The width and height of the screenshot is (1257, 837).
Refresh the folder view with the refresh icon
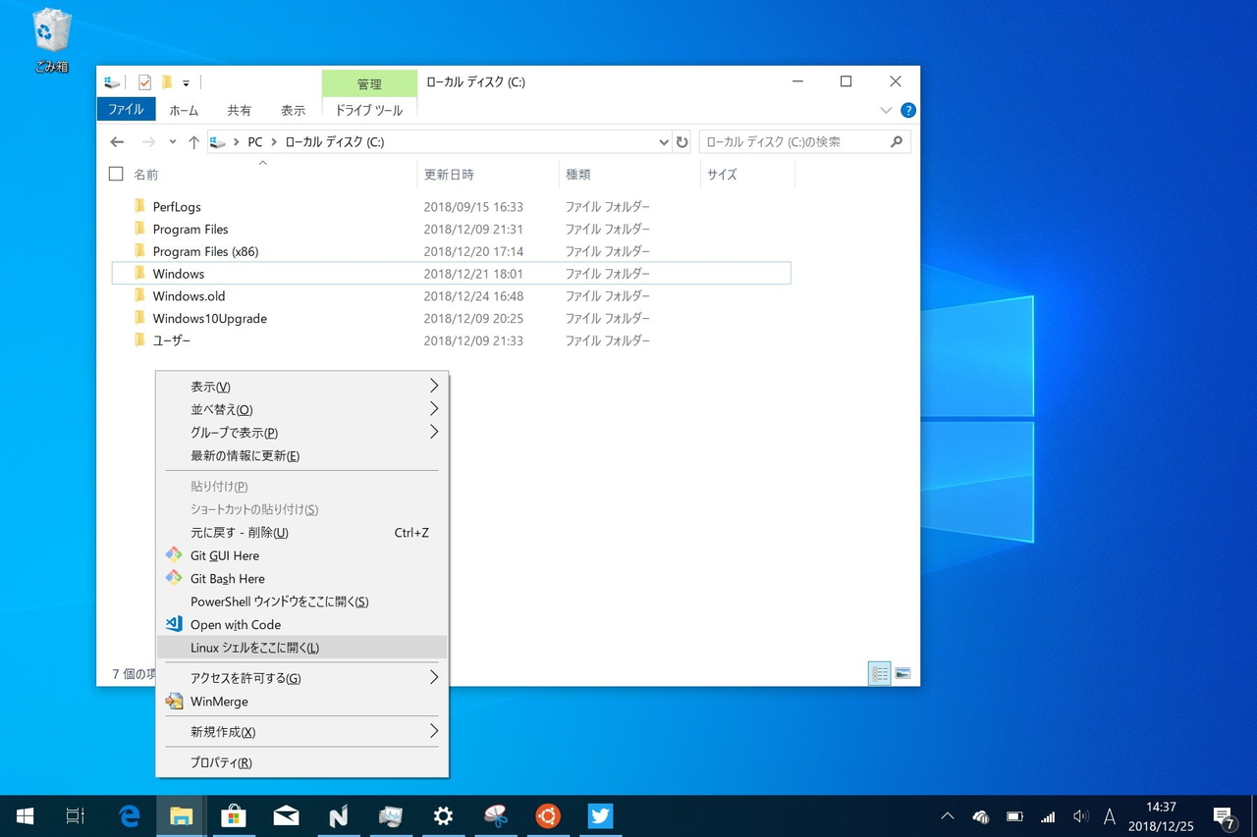(683, 141)
